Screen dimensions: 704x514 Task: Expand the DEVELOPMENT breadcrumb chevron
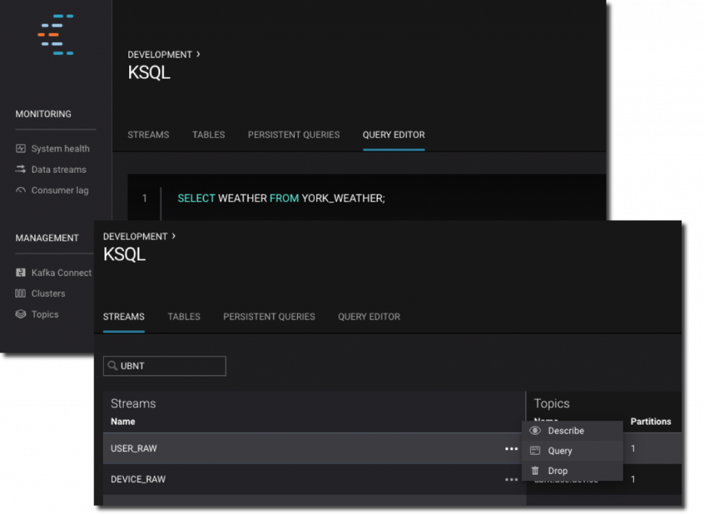click(174, 236)
